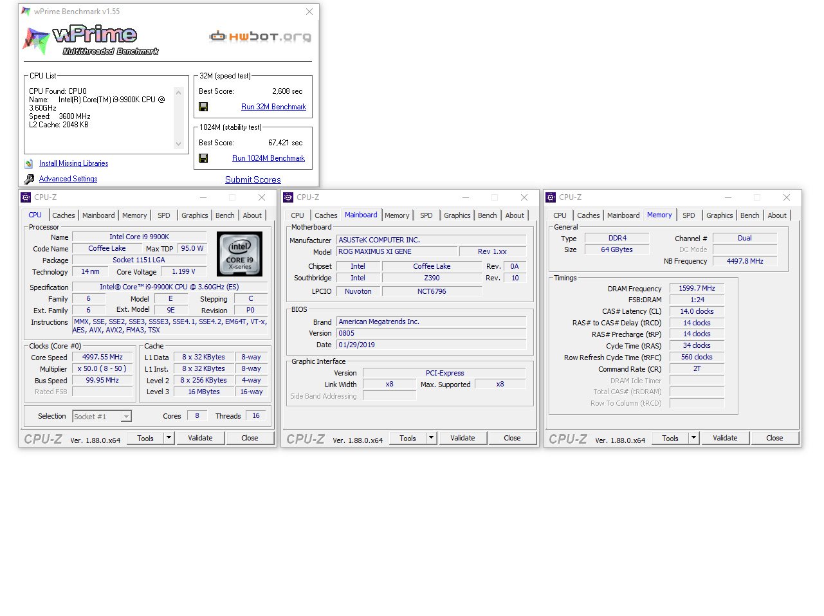Click the HWBOT.org logo

click(x=261, y=37)
